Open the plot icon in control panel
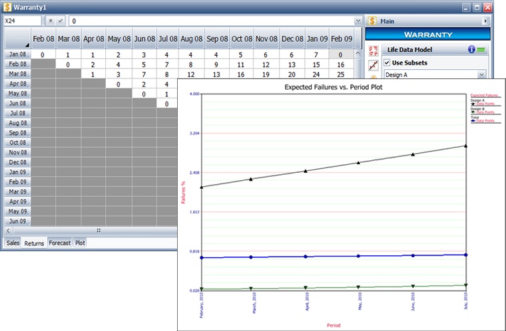Viewport: 506px width, 331px height. 374,64
